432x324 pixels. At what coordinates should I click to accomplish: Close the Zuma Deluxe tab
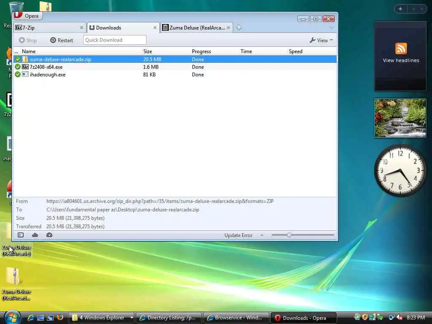coord(228,27)
